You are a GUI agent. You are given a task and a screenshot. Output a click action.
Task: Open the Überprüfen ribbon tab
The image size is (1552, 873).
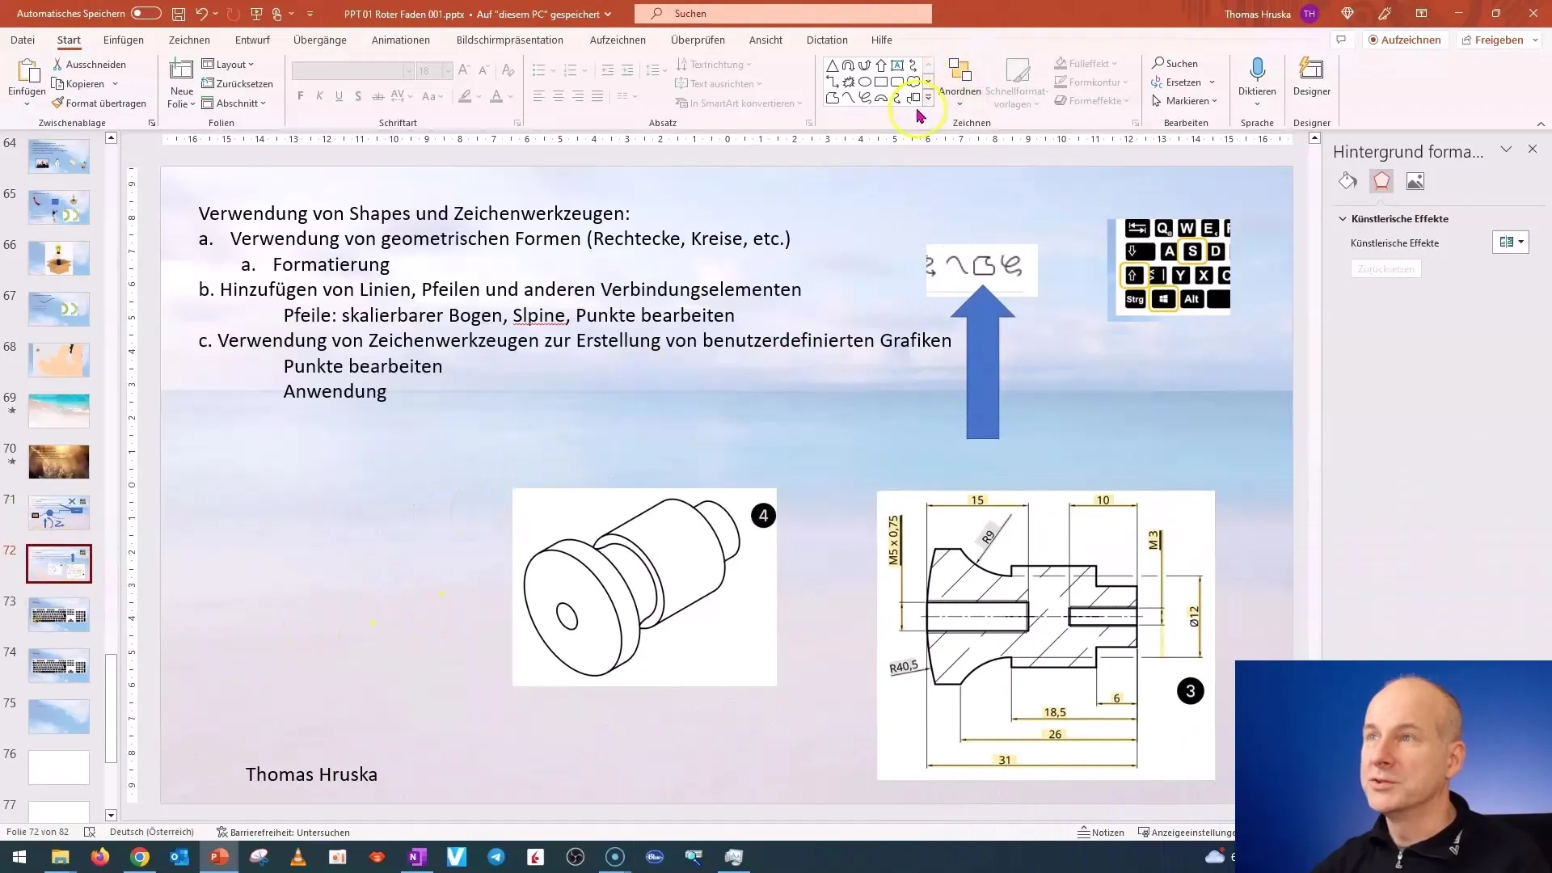pos(699,40)
